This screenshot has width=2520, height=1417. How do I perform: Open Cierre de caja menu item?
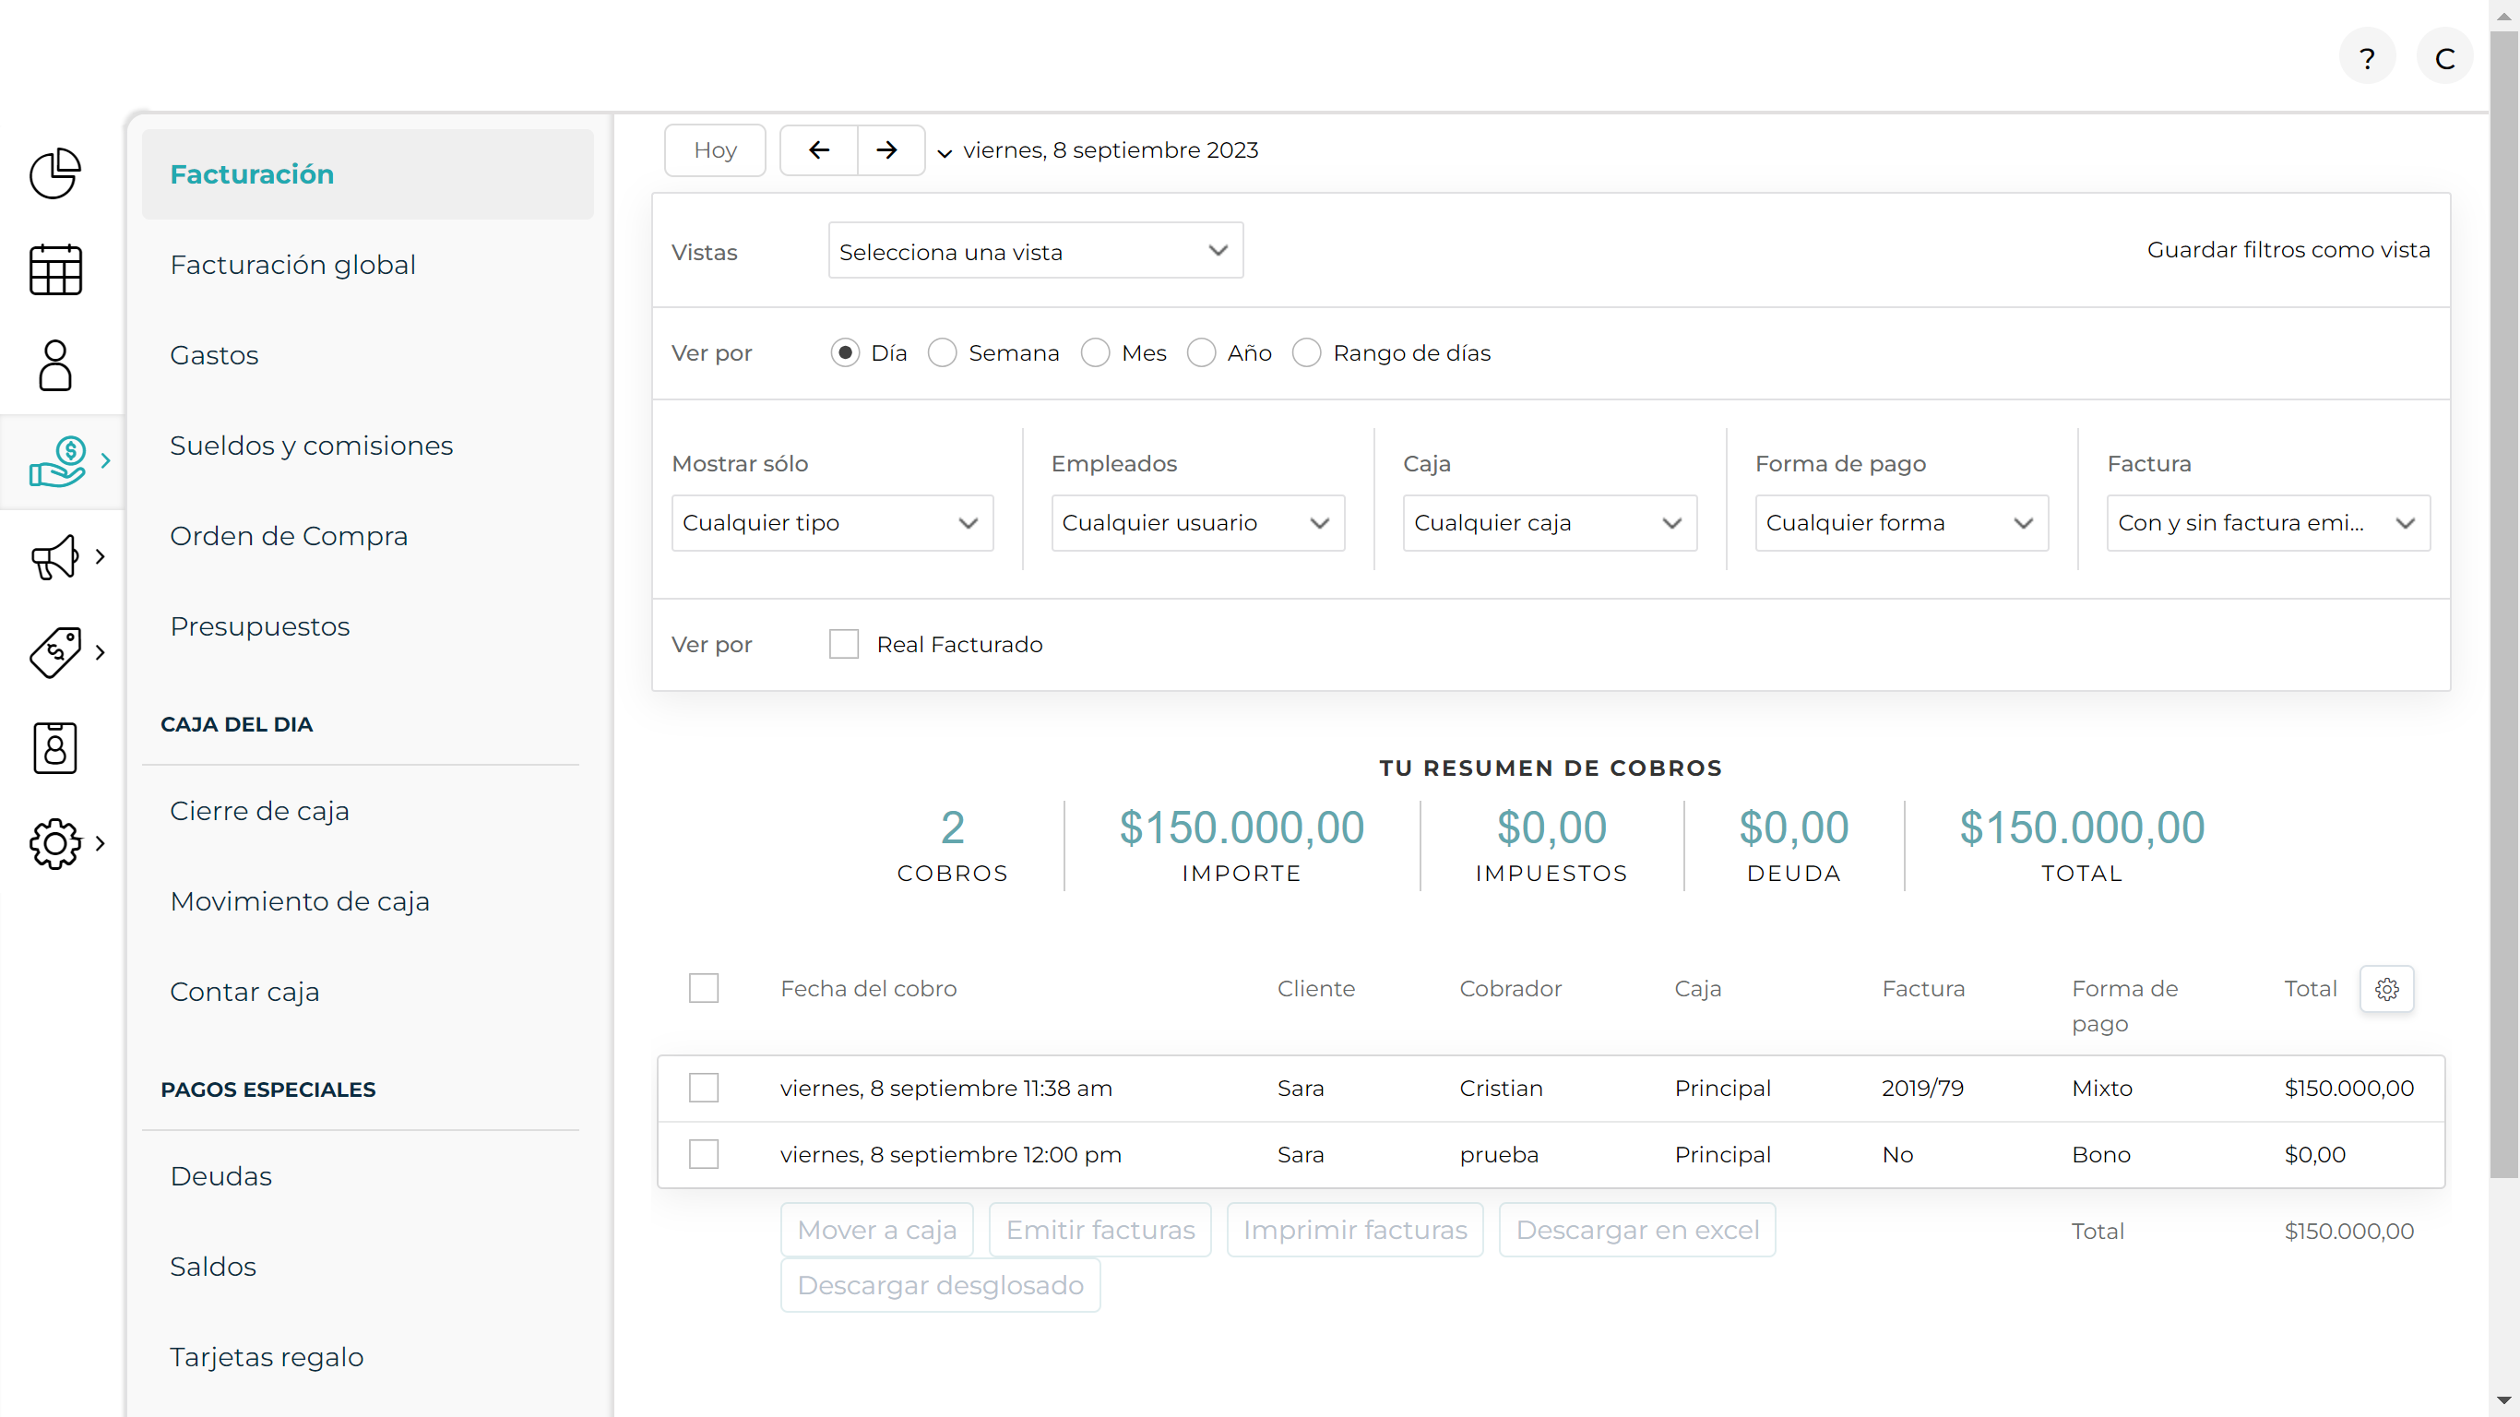pos(259,810)
